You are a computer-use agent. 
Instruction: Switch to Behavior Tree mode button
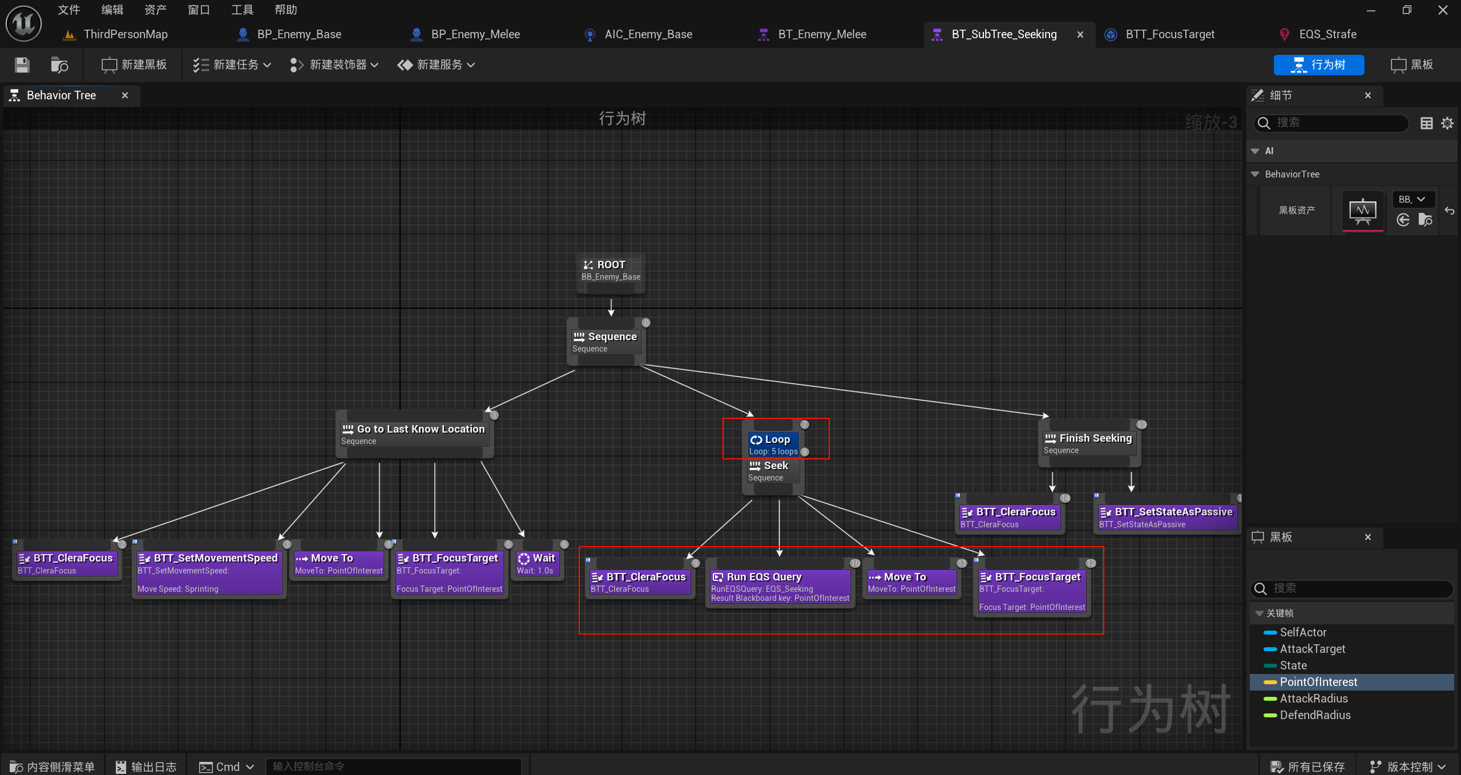1318,65
